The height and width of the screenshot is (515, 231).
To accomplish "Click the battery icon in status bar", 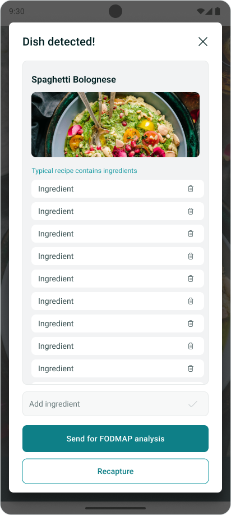I will click(x=218, y=11).
